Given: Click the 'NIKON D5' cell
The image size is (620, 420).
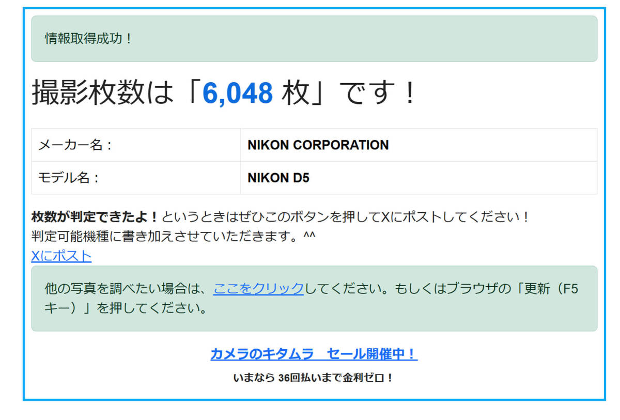Looking at the screenshot, I should pyautogui.click(x=419, y=178).
